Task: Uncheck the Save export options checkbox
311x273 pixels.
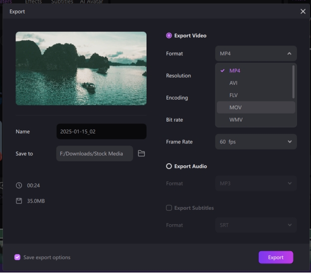Action: point(17,257)
